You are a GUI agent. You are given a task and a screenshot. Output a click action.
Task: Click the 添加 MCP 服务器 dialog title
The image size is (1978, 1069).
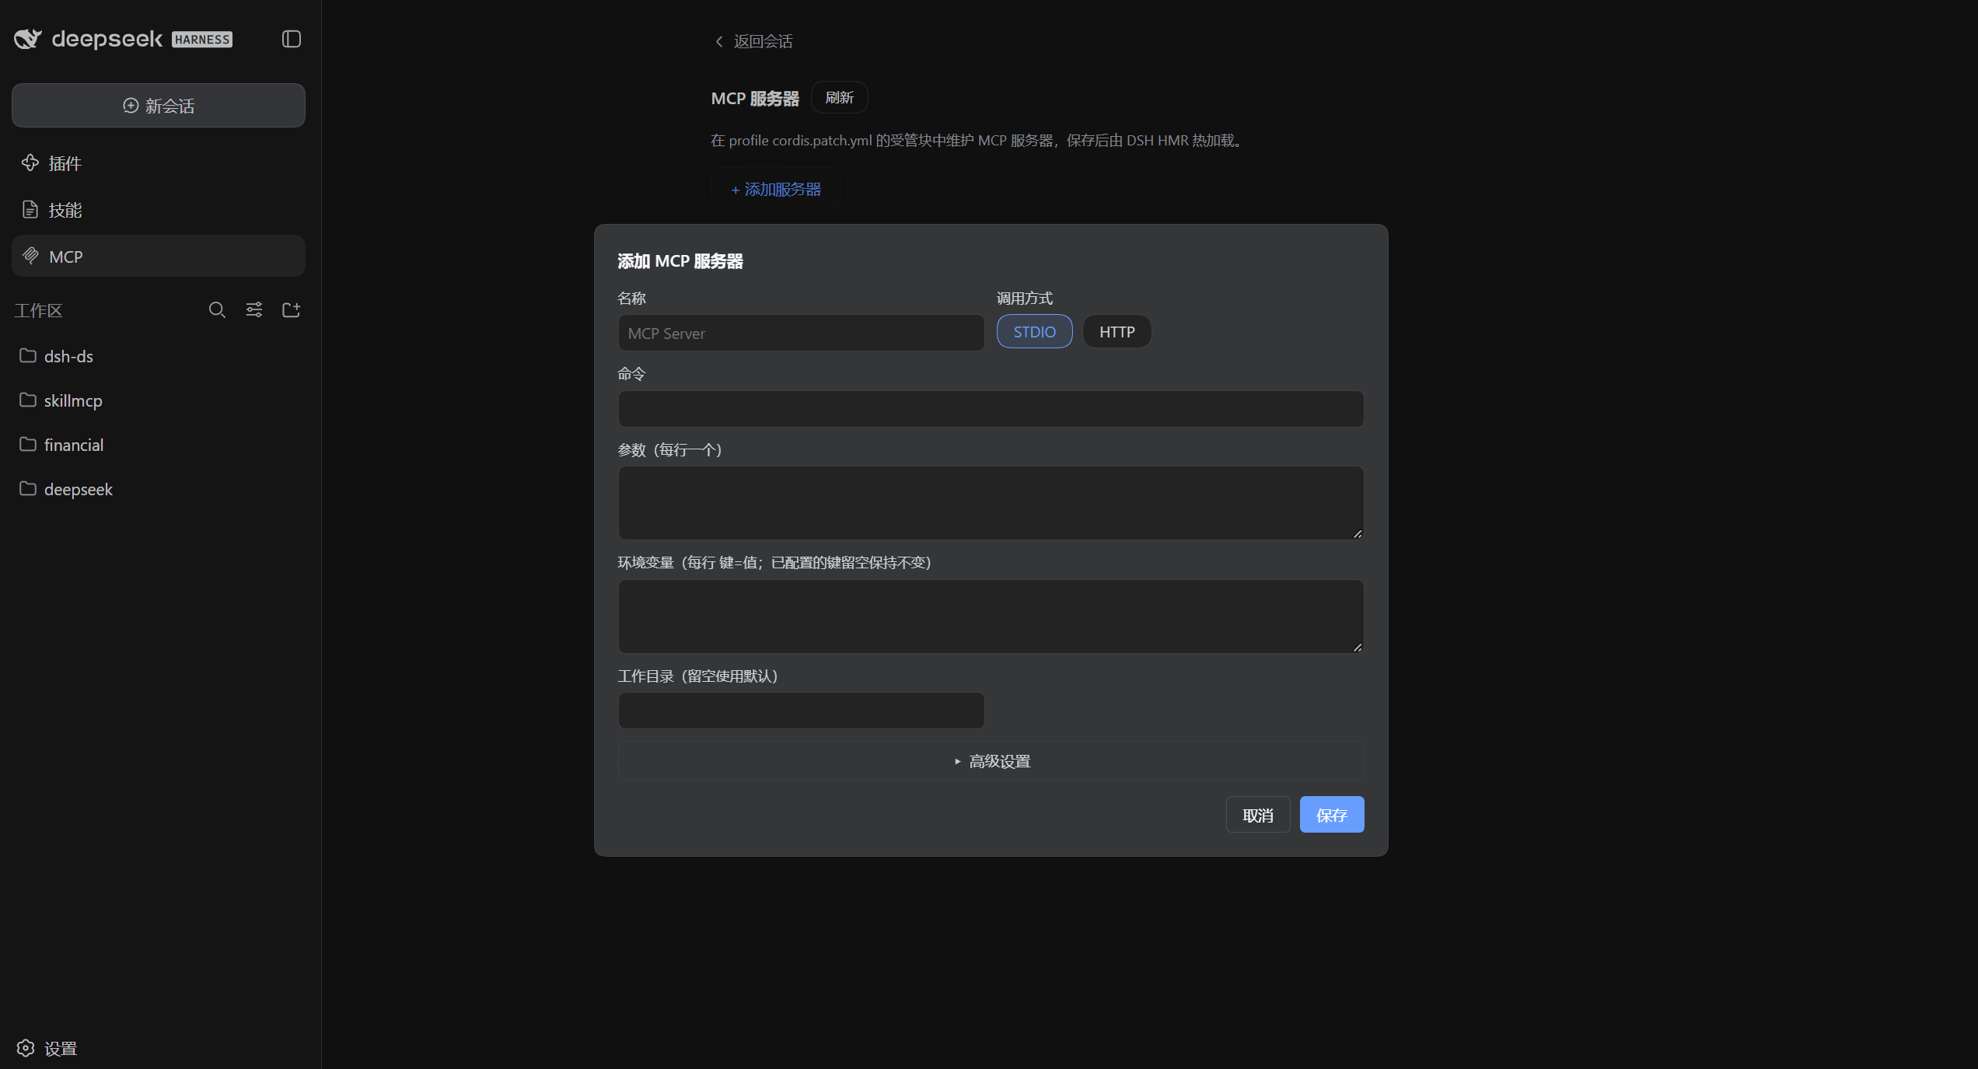coord(680,261)
